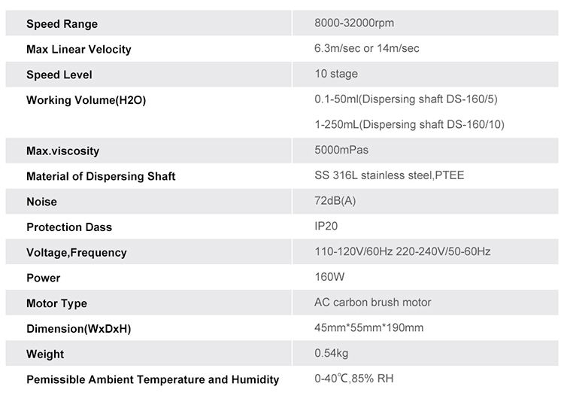Click the 10 stage speed level value
Screen dimensions: 564x420
pyautogui.click(x=336, y=74)
